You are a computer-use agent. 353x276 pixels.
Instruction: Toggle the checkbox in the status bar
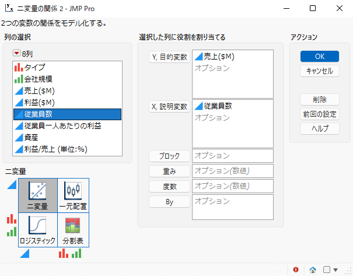pyautogui.click(x=327, y=270)
